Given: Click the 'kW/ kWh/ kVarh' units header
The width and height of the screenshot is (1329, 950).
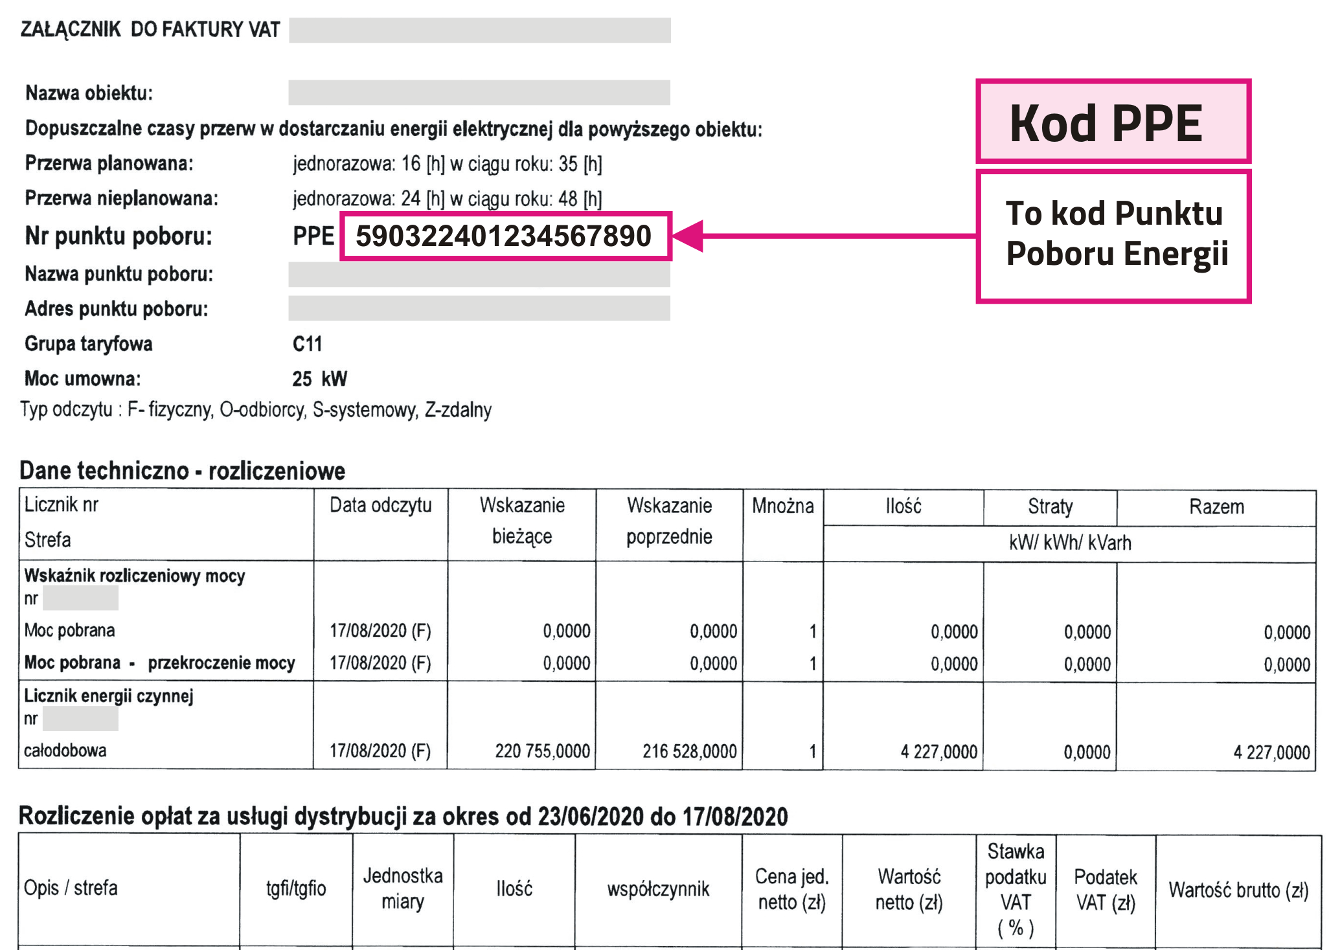Looking at the screenshot, I should click(x=1070, y=543).
